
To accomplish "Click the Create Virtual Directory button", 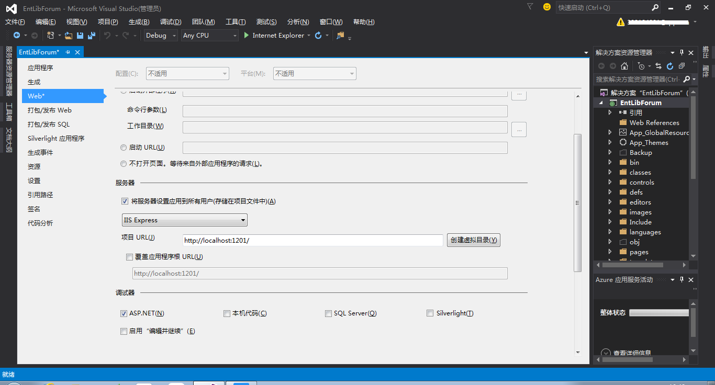I will coord(474,240).
